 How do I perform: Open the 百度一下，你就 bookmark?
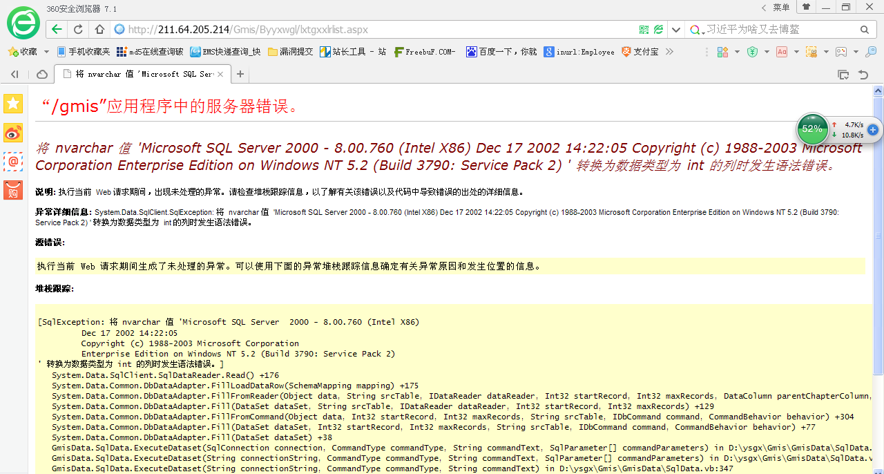501,52
